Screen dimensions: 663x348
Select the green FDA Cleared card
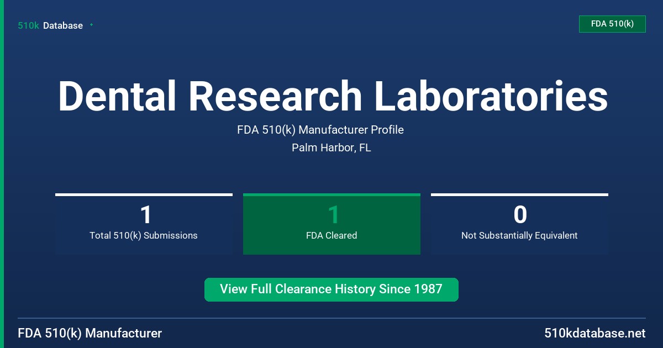point(331,224)
